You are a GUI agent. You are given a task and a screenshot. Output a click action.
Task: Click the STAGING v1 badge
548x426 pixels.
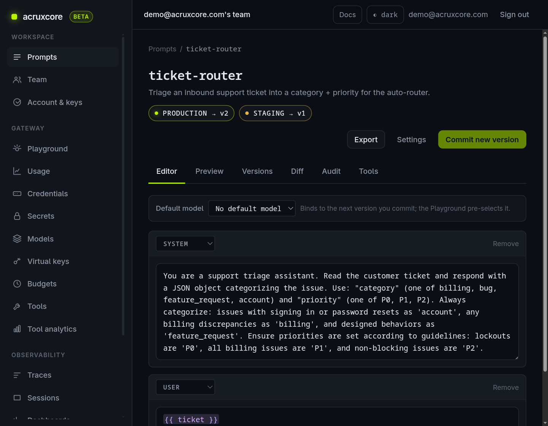tap(276, 113)
